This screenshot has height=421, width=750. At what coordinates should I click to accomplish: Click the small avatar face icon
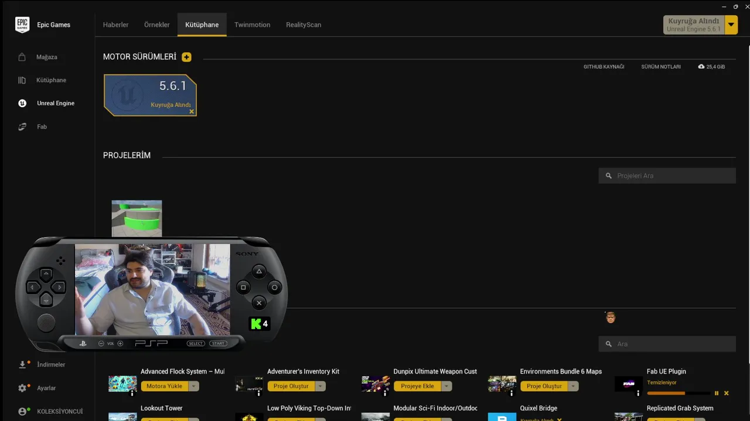611,318
